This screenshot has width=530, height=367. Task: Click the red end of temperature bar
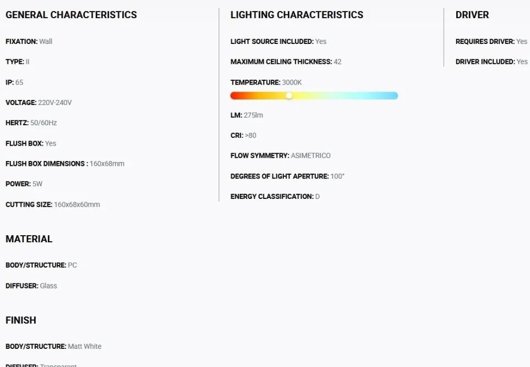click(x=234, y=96)
